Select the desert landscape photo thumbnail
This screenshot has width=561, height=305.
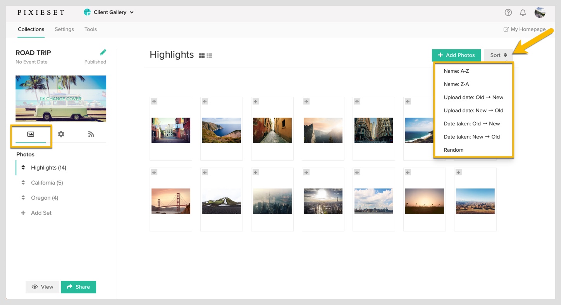click(475, 201)
